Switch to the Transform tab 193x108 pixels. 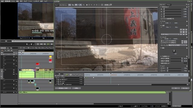(63, 5)
